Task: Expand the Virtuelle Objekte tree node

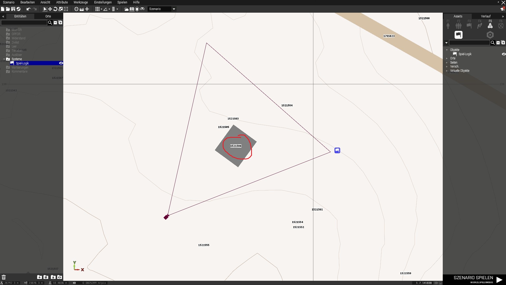Action: 447,71
